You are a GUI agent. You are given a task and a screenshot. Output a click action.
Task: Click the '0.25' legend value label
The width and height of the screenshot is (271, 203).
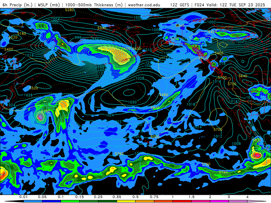pos(98,197)
